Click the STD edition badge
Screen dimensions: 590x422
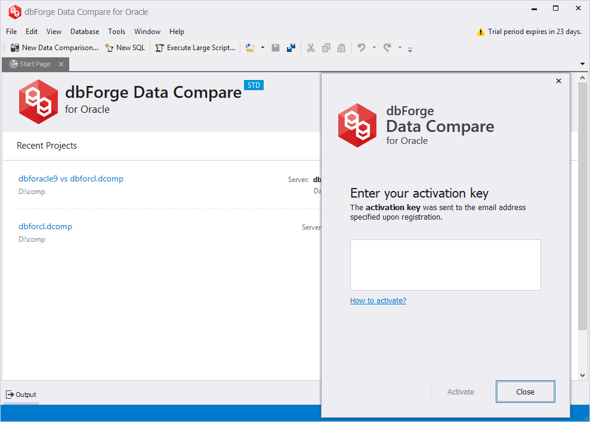coord(254,85)
